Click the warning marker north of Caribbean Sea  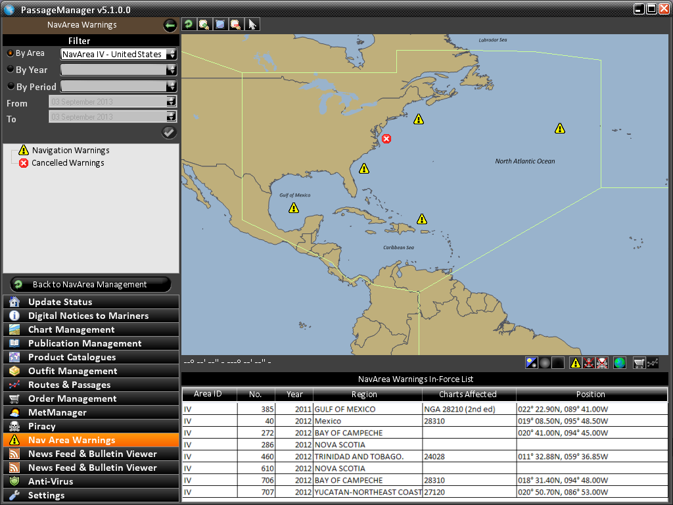tap(422, 220)
